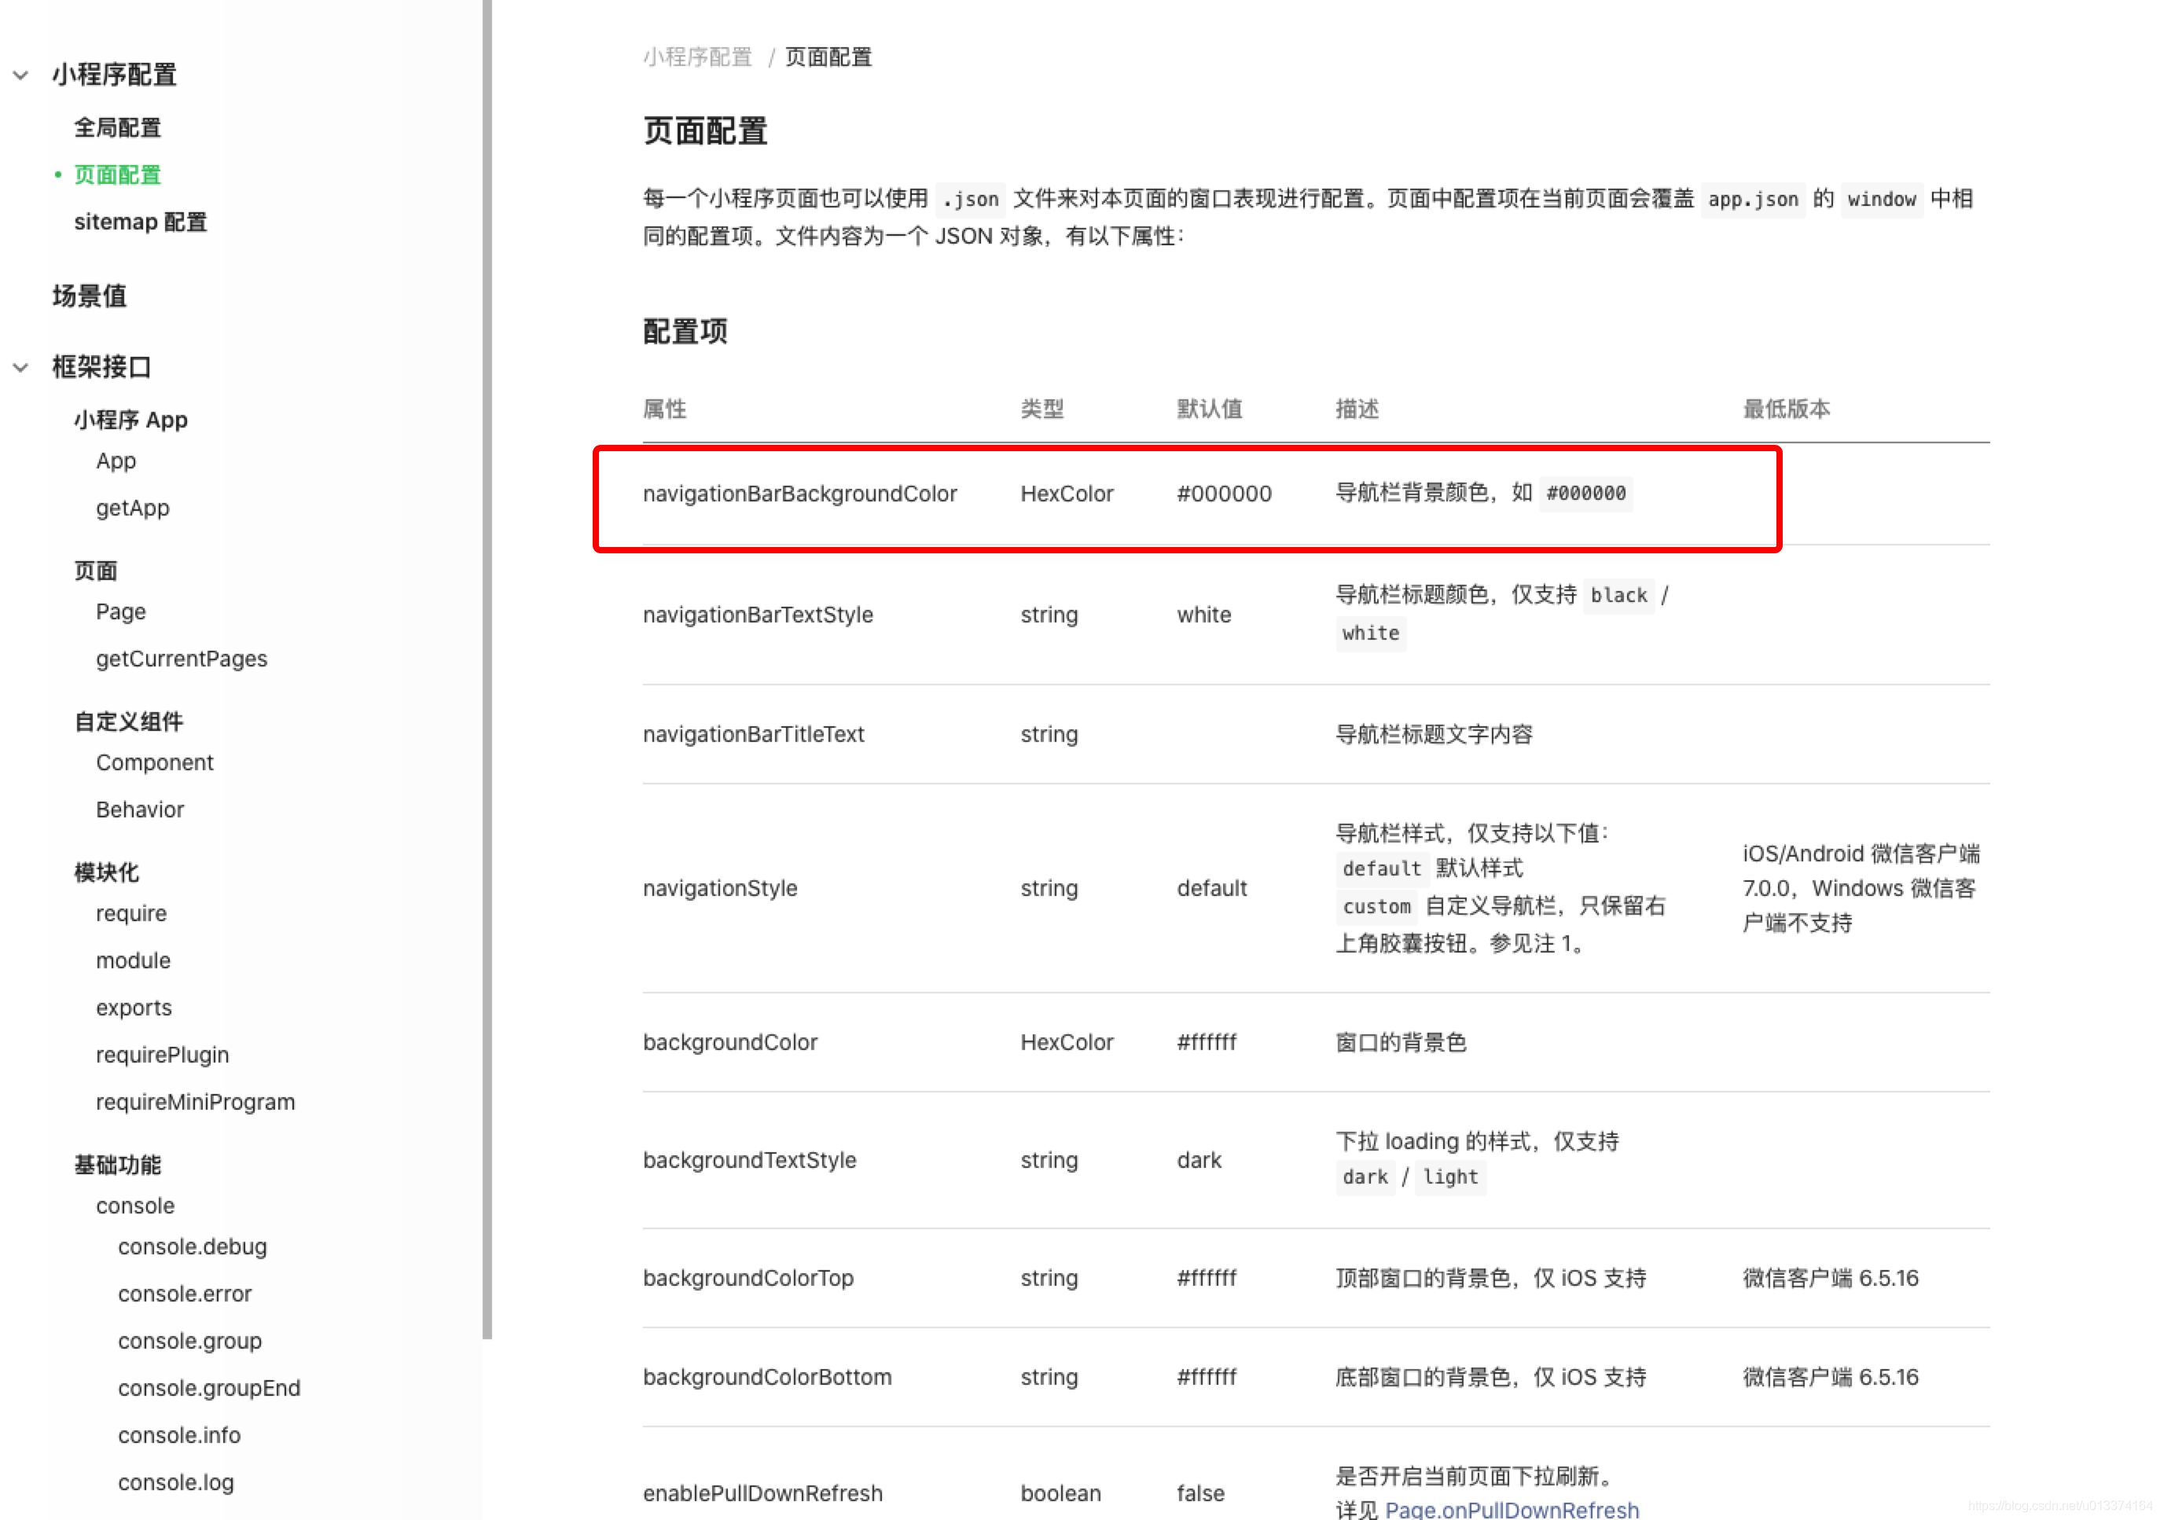Go to 场景值 section
The image size is (2160, 1520).
pyautogui.click(x=90, y=296)
